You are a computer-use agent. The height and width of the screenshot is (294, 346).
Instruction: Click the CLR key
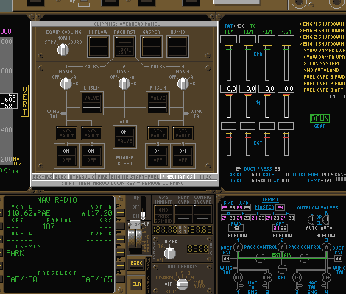pyautogui.click(x=136, y=284)
